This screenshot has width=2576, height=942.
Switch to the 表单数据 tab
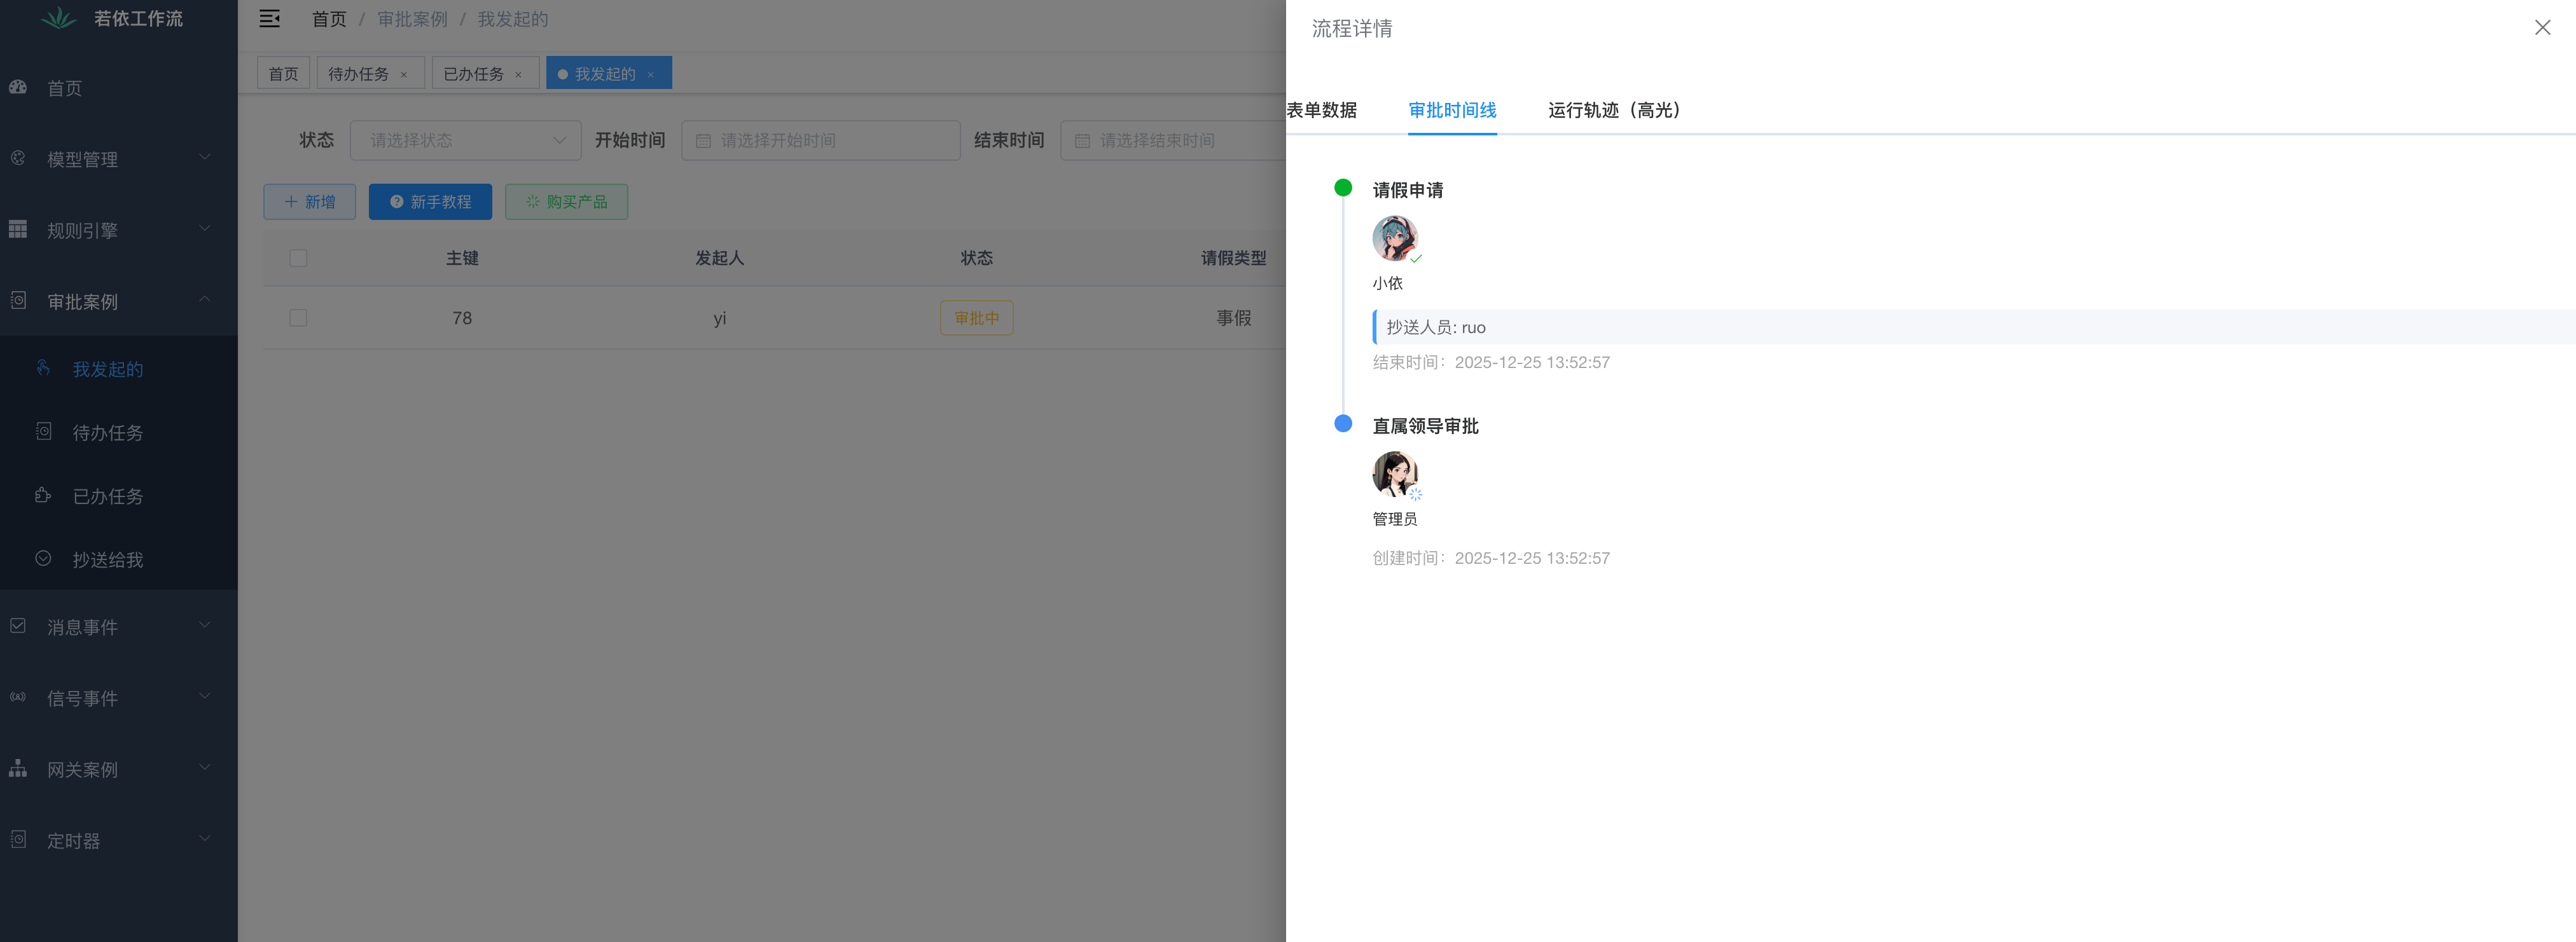pyautogui.click(x=1321, y=110)
